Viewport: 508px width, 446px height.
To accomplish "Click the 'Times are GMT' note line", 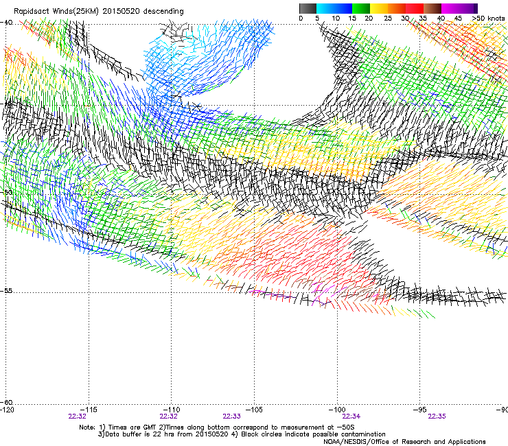I will (x=217, y=427).
